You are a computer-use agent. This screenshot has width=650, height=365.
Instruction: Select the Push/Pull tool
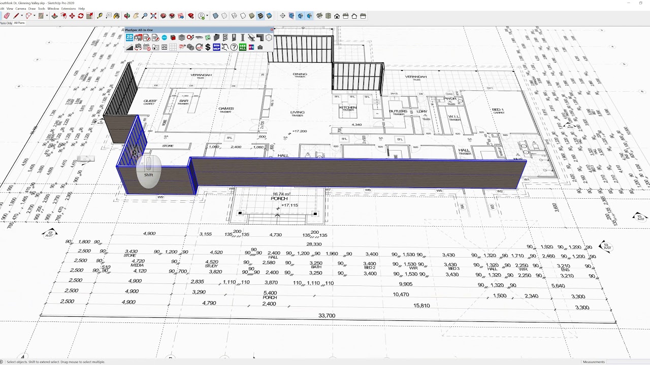54,16
